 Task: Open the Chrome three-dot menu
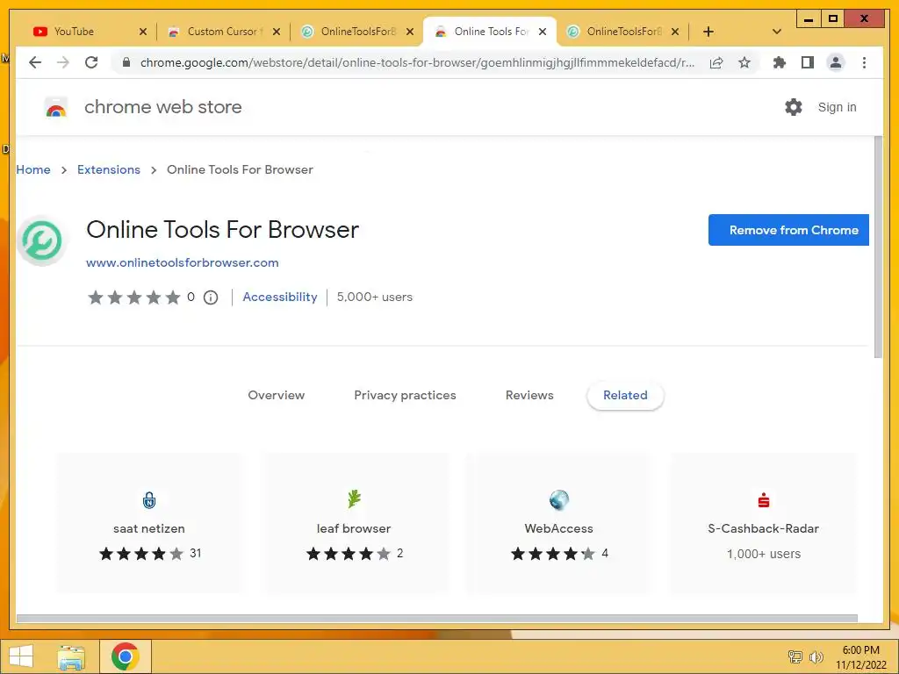pos(864,62)
